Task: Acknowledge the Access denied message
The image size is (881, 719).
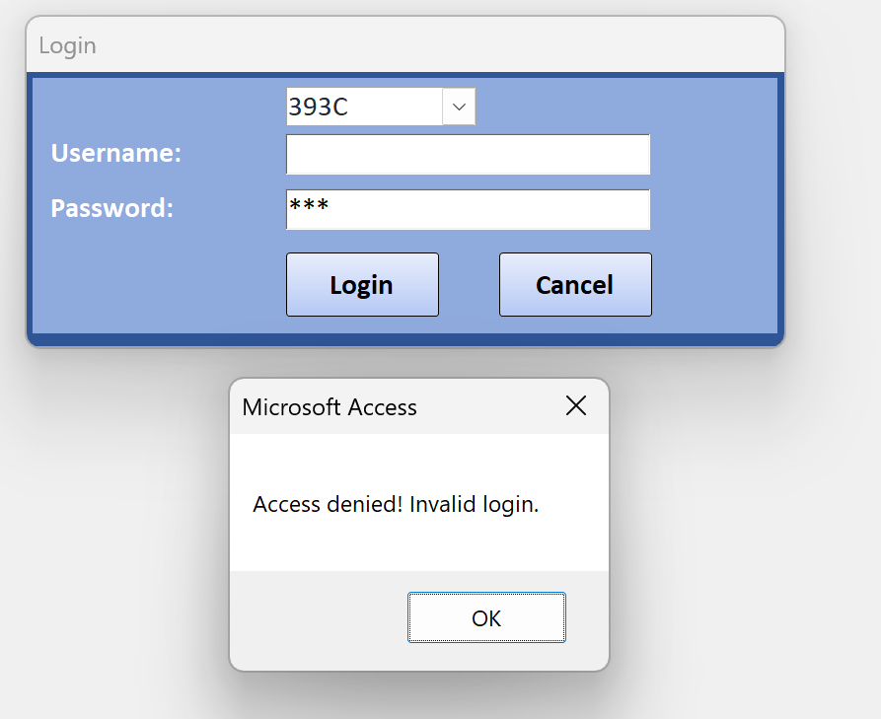Action: pos(485,617)
